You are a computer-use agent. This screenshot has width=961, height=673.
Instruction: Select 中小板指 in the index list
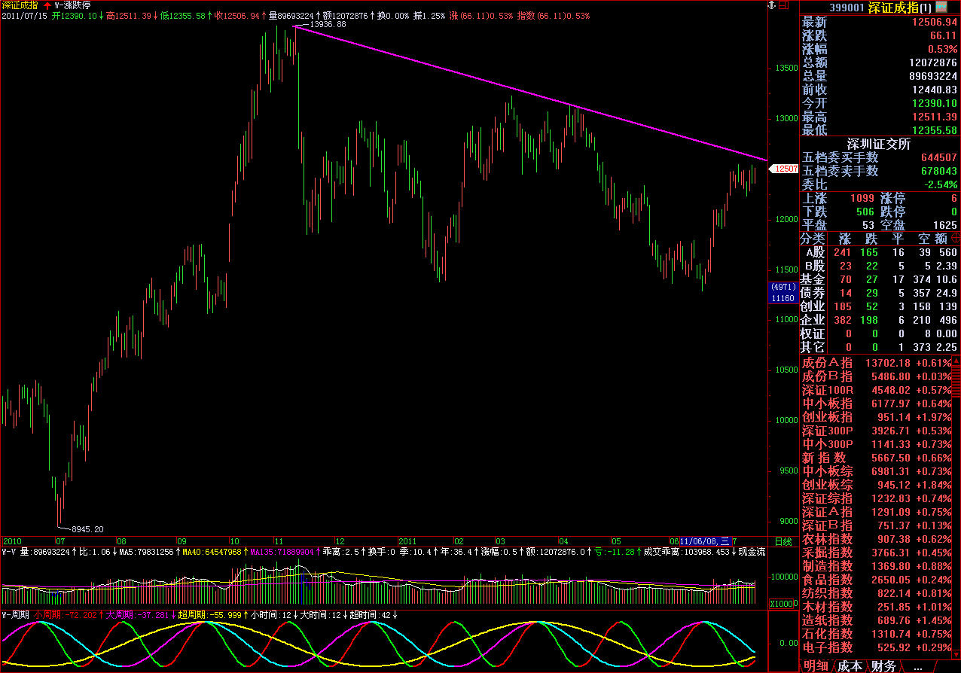(827, 403)
